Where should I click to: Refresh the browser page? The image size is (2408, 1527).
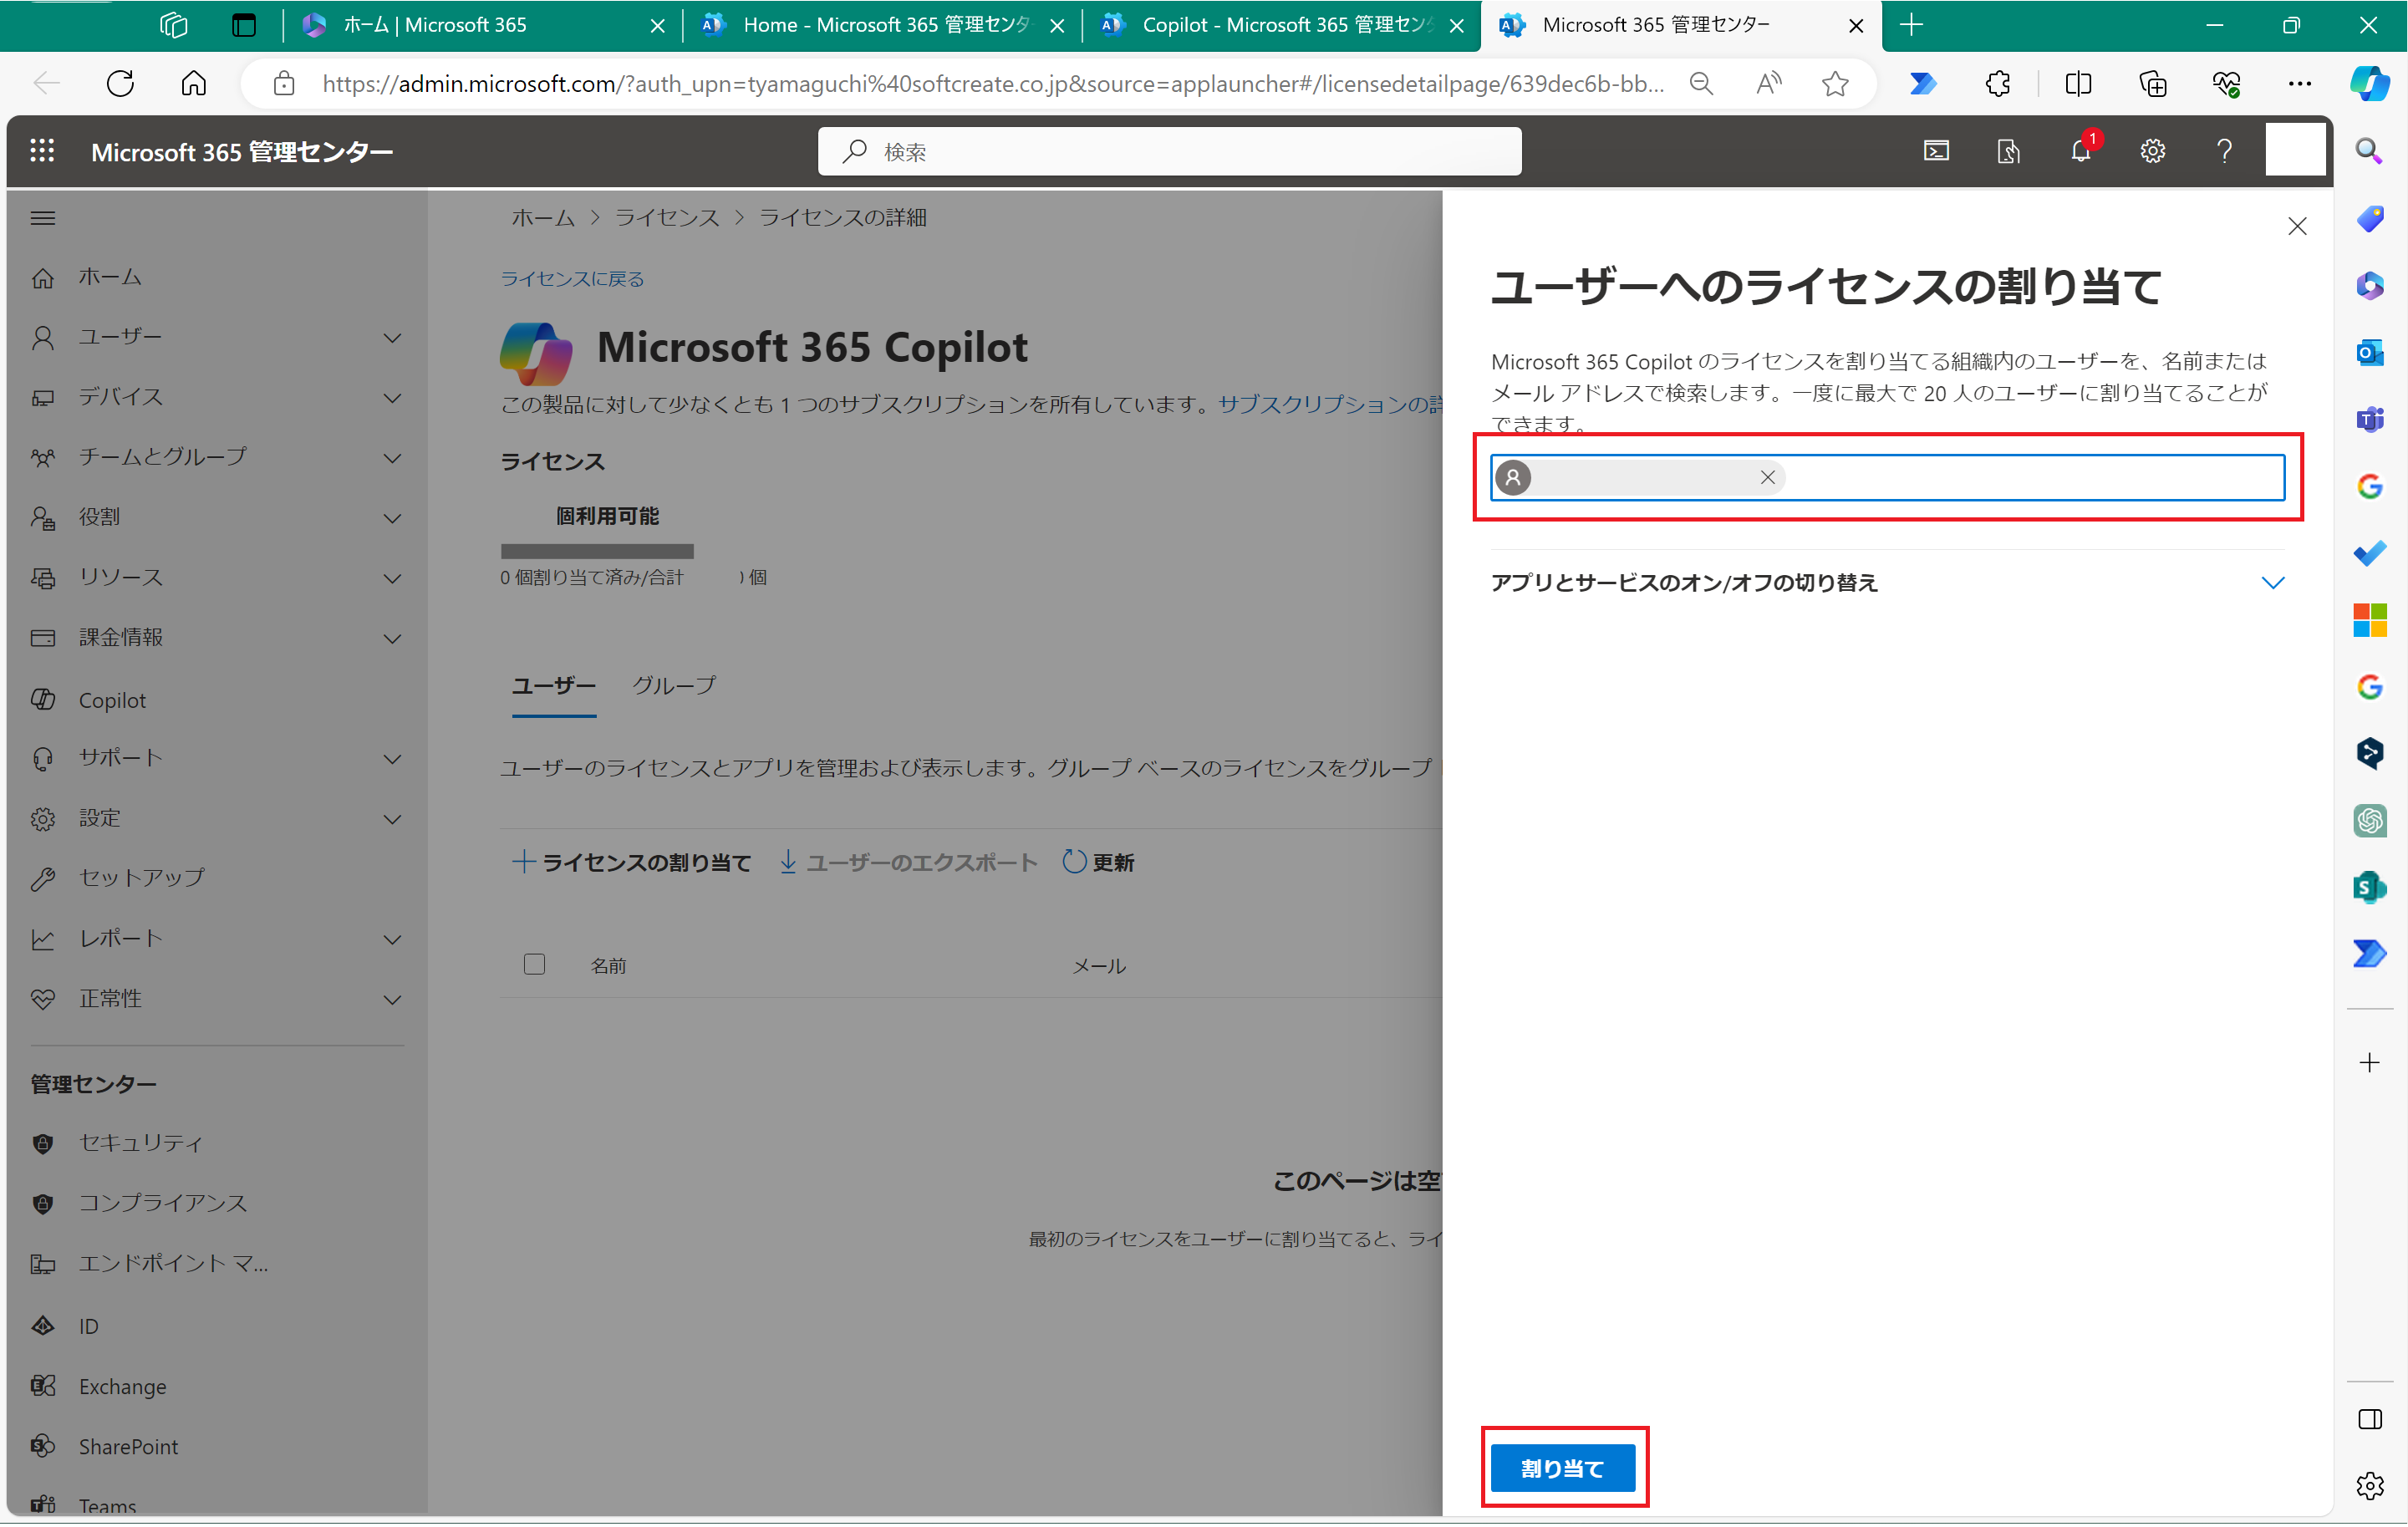[120, 83]
